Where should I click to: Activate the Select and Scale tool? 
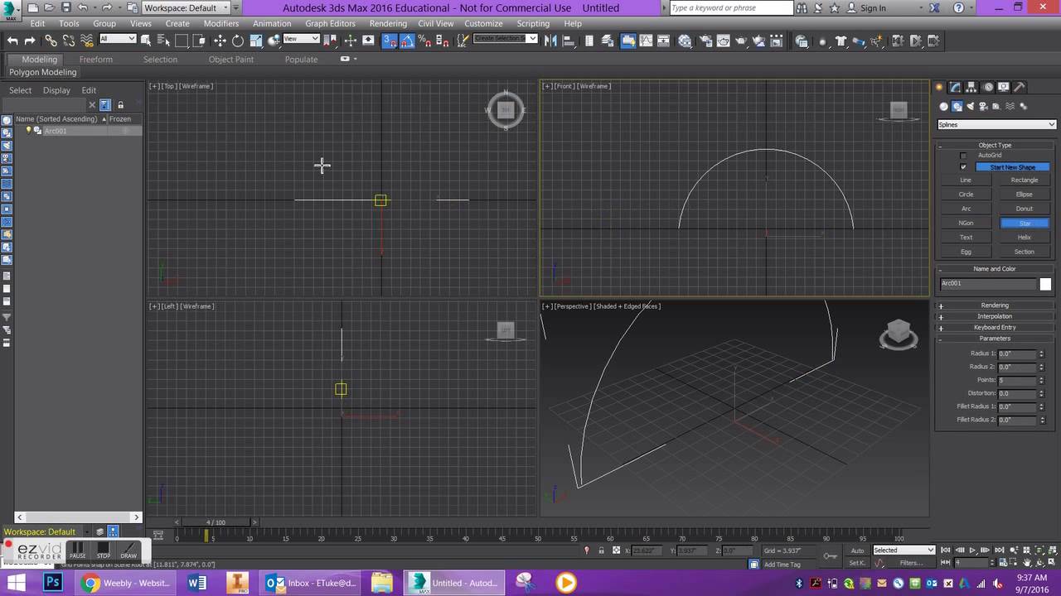(256, 41)
